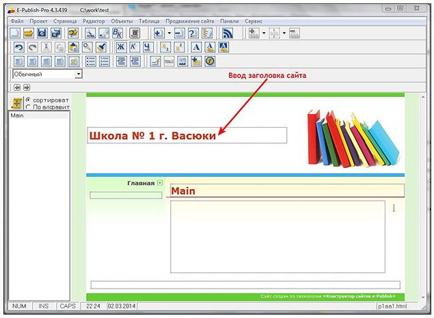The height and width of the screenshot is (318, 434).
Task: Apply italic with the К button
Action: click(134, 47)
